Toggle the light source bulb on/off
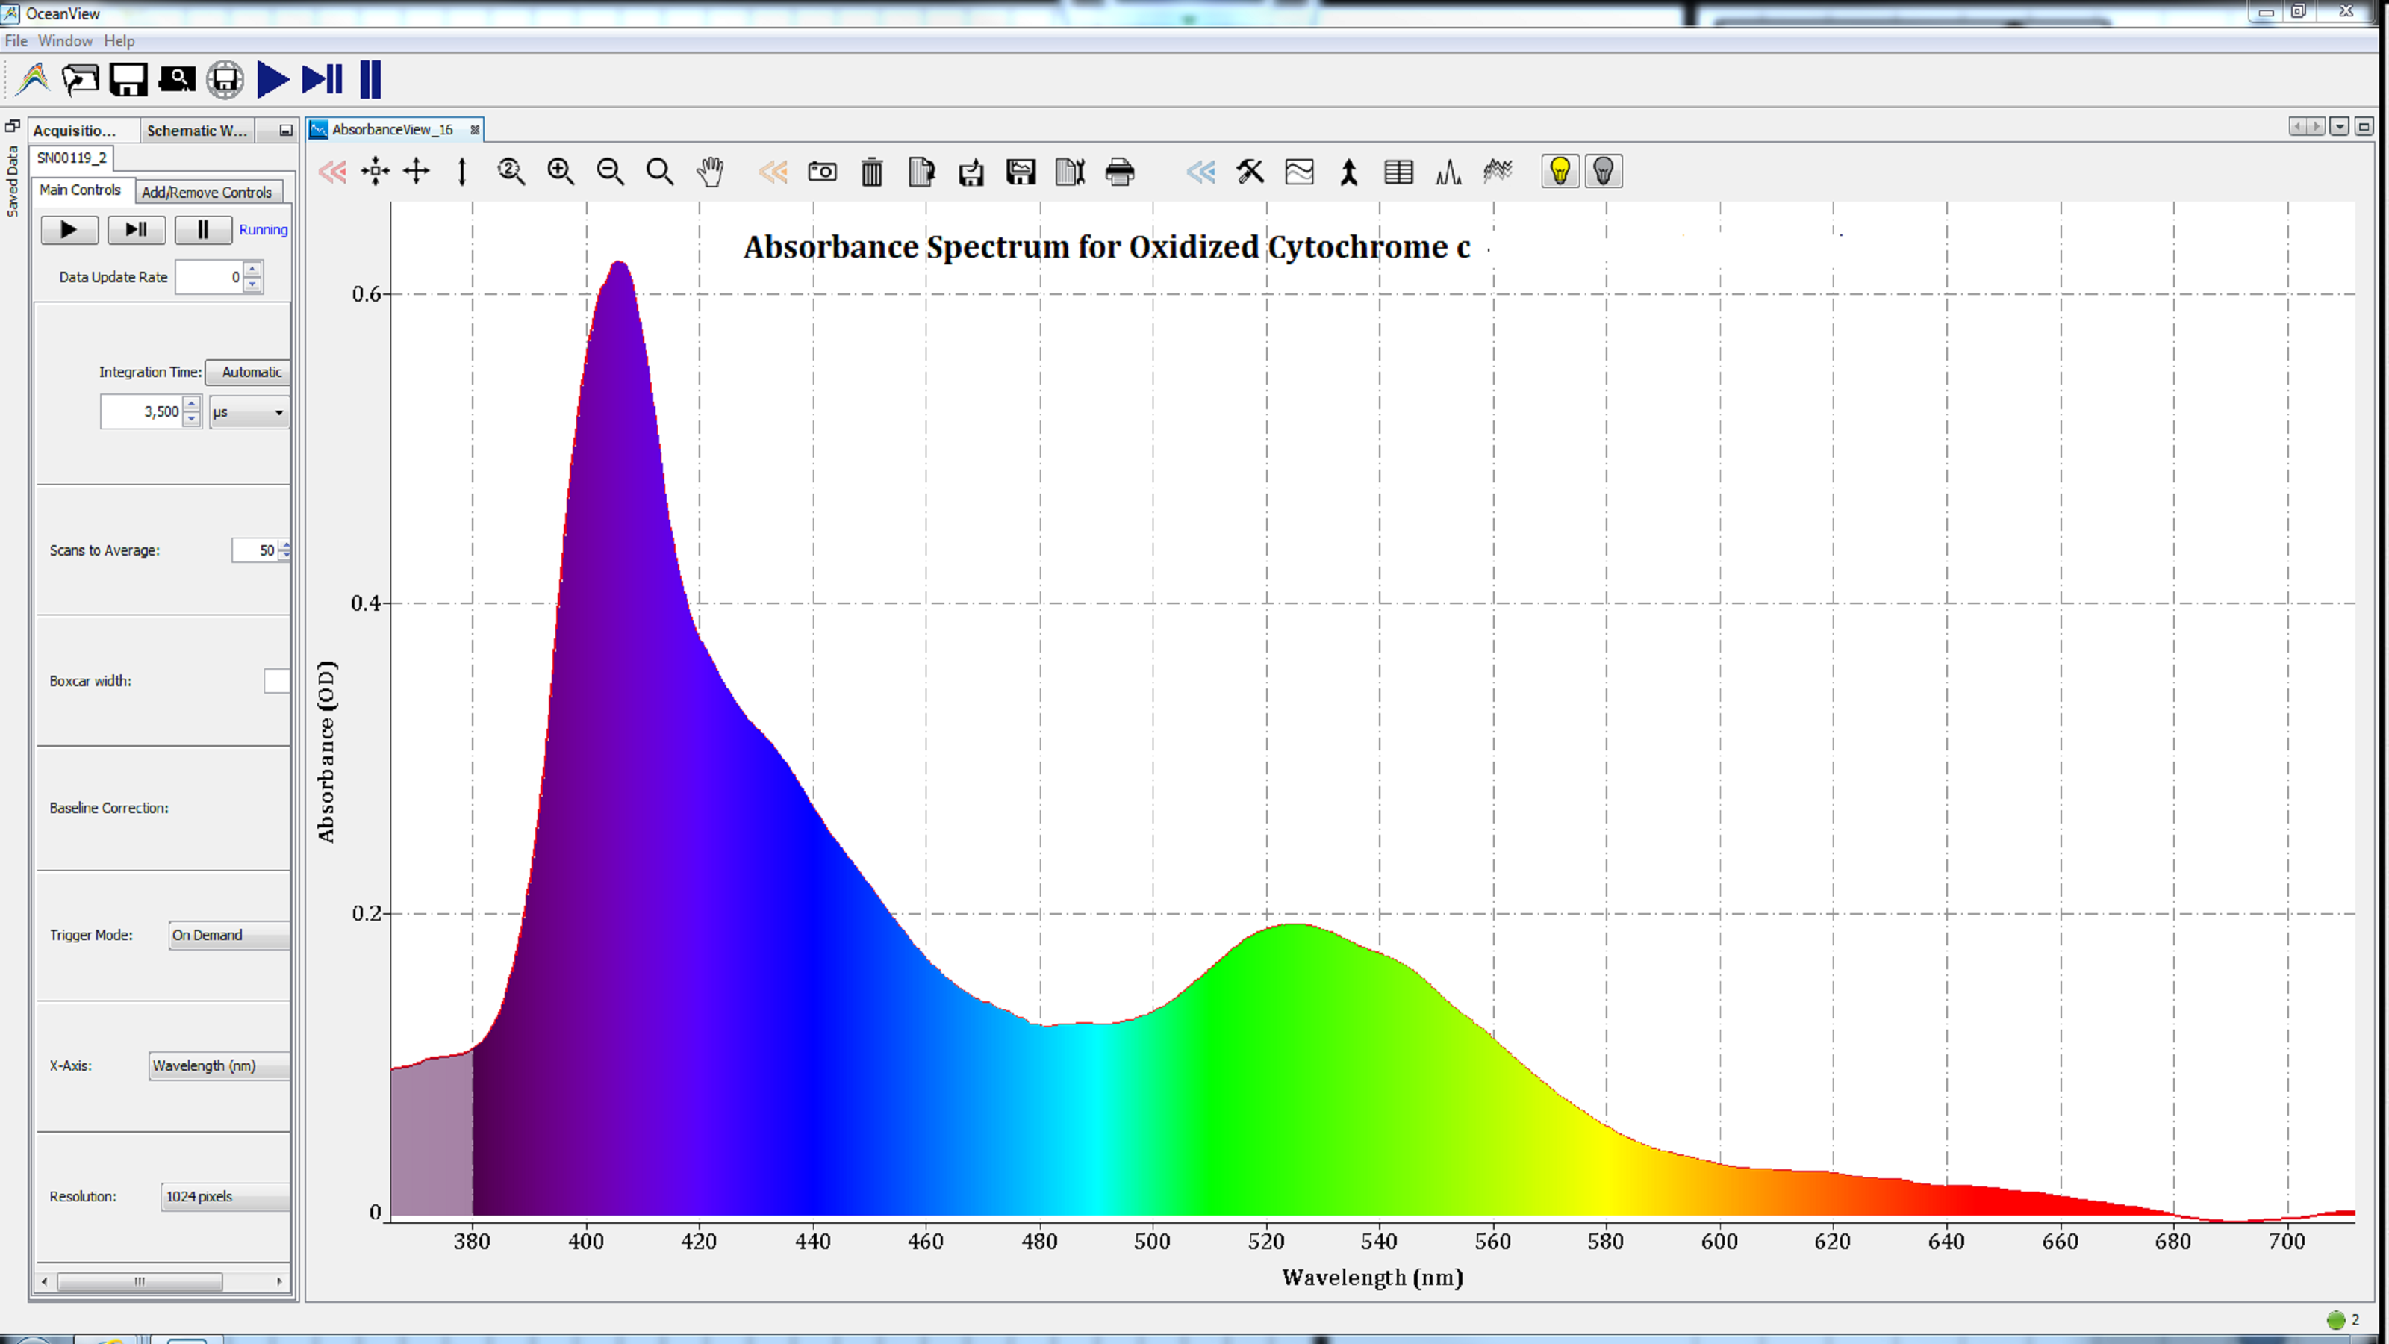 [x=1559, y=171]
